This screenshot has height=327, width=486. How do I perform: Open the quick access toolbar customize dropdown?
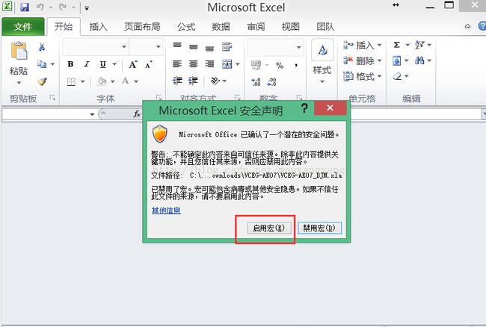(x=87, y=8)
